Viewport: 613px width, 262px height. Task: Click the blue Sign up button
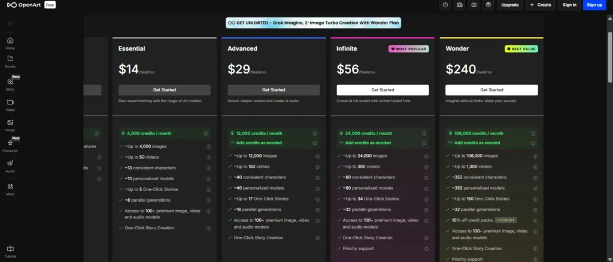click(x=594, y=5)
